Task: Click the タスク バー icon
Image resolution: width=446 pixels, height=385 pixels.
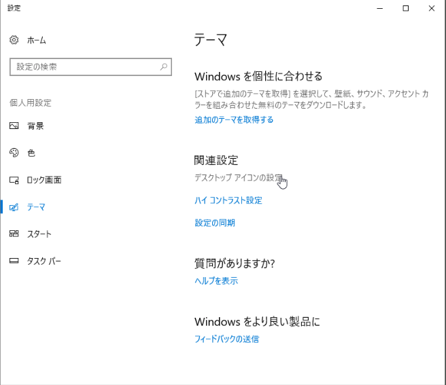Action: tap(14, 261)
